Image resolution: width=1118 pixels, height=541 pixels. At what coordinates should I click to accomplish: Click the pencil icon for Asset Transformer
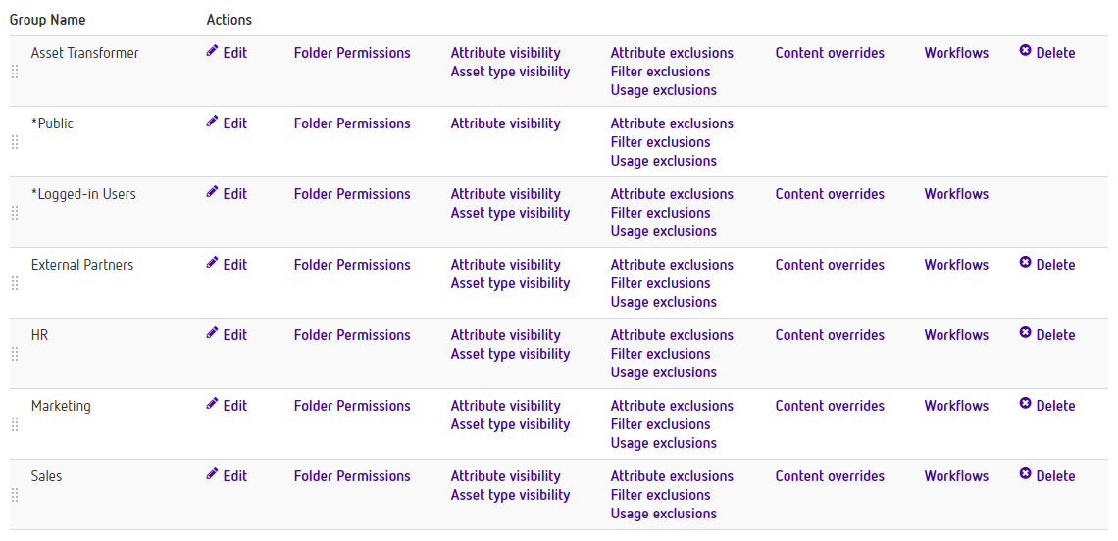point(212,51)
